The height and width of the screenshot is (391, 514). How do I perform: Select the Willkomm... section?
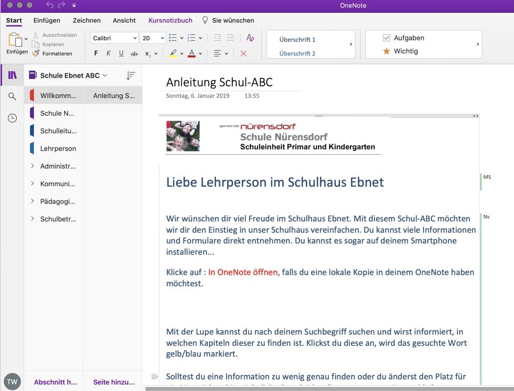pos(54,96)
